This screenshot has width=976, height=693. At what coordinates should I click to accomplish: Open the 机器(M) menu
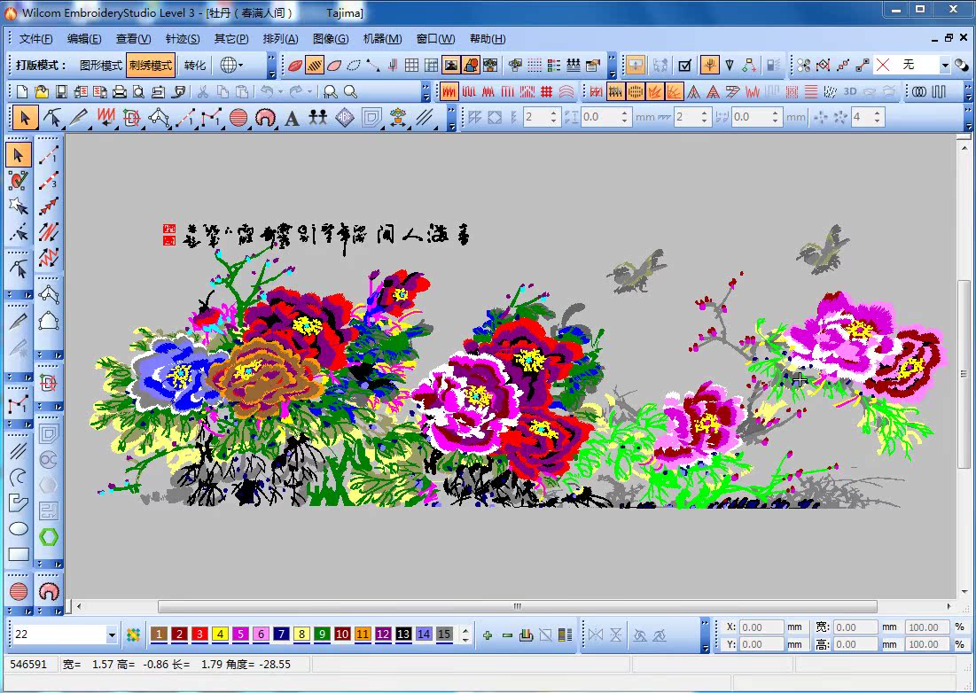pos(382,39)
